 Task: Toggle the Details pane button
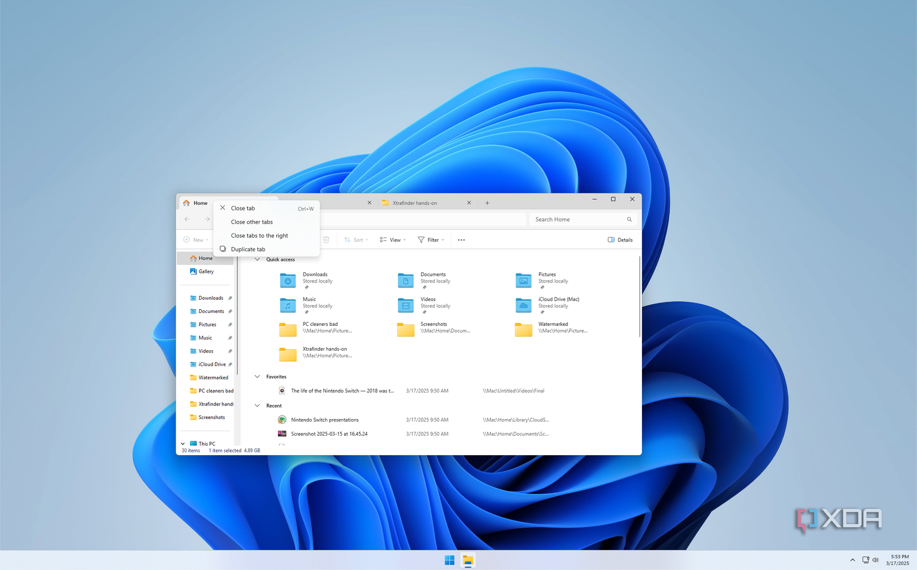620,240
